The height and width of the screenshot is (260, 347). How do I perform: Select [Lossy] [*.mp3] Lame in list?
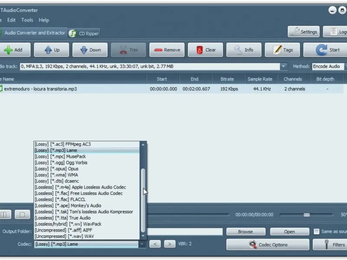87,150
